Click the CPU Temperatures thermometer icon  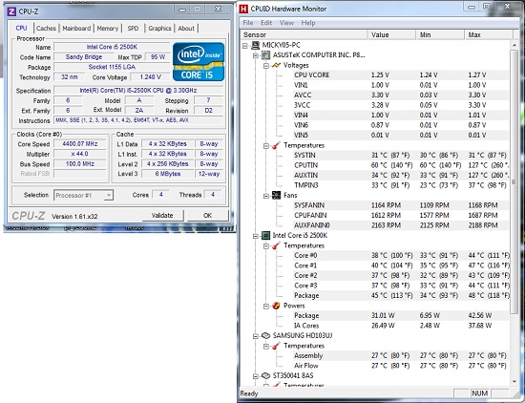pyautogui.click(x=276, y=245)
